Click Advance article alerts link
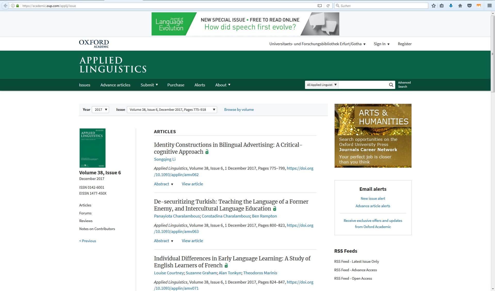Image resolution: width=495 pixels, height=291 pixels. [x=373, y=206]
